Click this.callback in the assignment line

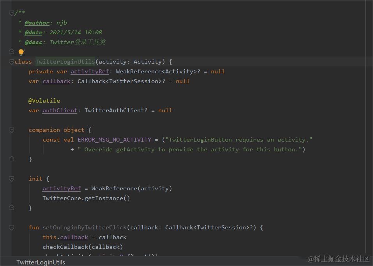65,237
